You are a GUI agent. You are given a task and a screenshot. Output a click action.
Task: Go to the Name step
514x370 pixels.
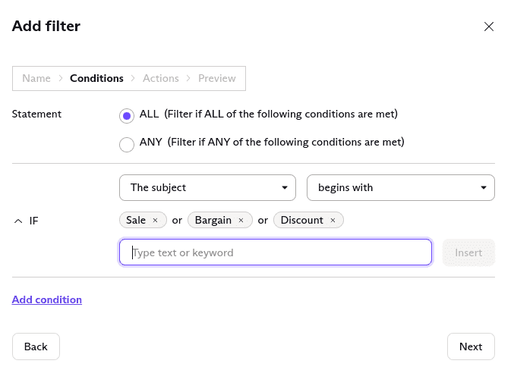(x=36, y=78)
